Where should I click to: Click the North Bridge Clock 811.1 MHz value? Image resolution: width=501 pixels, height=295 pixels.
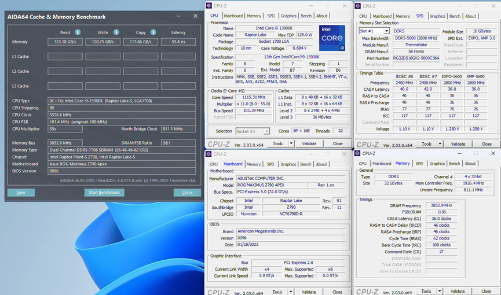(178, 129)
